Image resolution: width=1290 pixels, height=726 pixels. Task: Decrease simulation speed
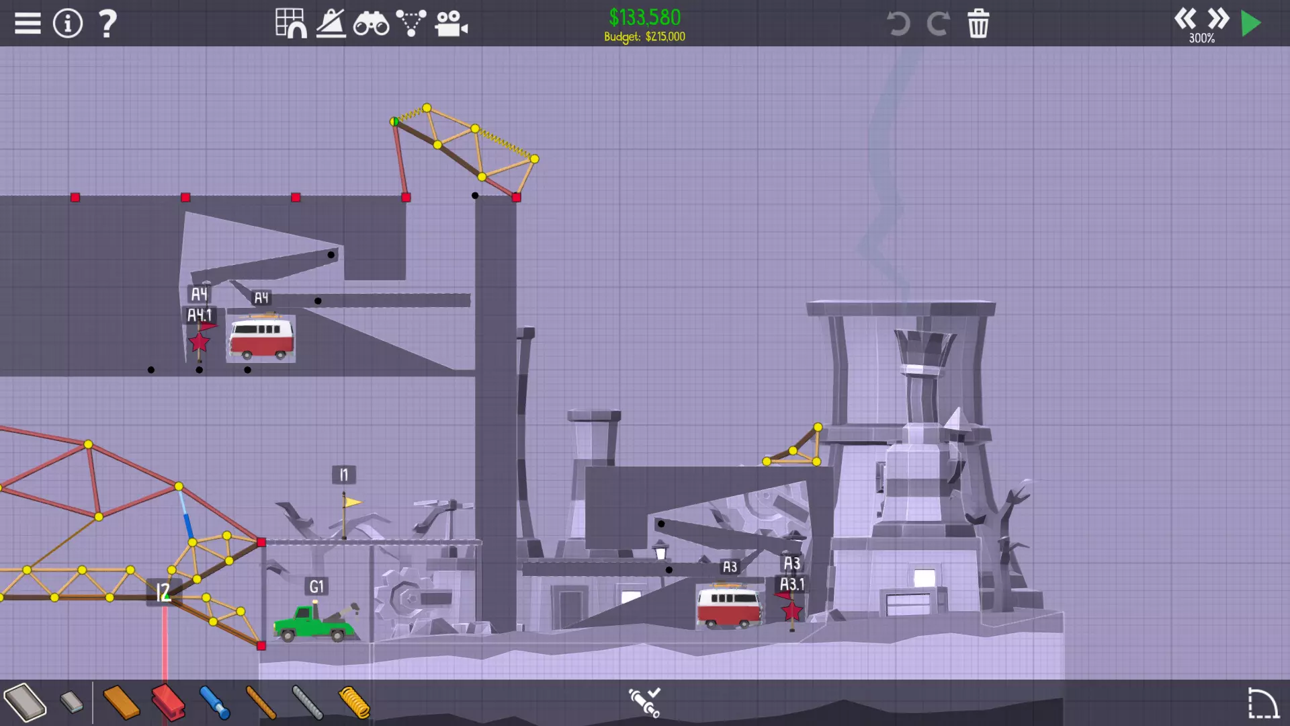[x=1185, y=18]
